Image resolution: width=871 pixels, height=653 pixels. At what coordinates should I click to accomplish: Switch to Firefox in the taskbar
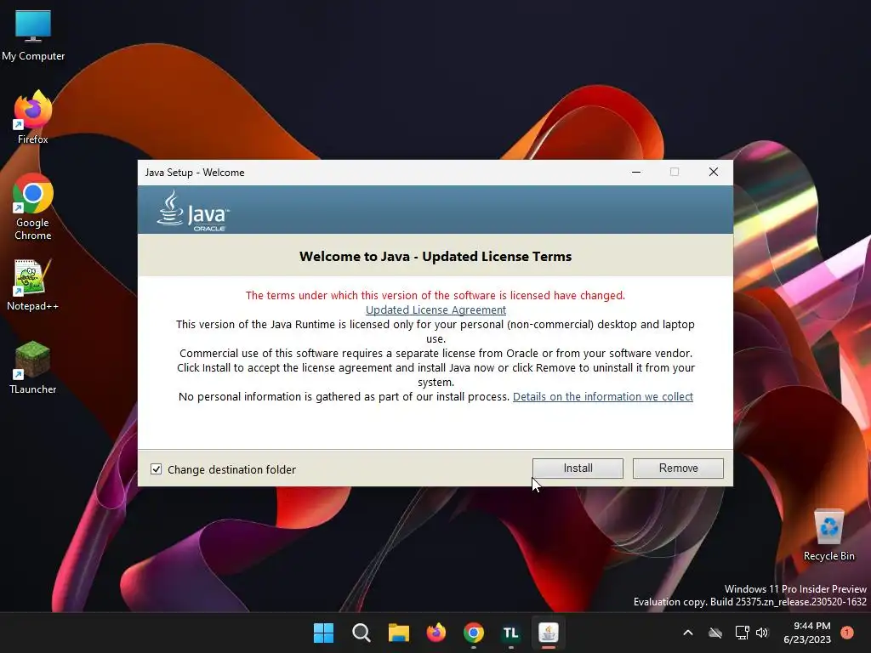tap(436, 633)
